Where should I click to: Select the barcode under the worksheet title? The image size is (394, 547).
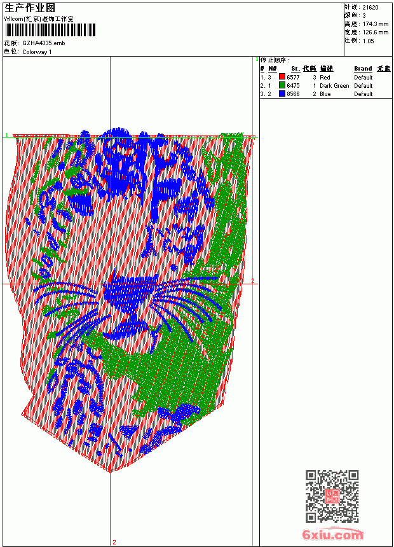50,30
